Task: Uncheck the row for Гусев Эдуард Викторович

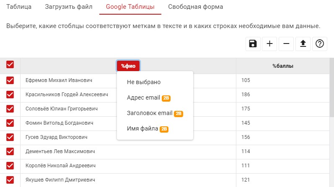Action: [x=10, y=137]
